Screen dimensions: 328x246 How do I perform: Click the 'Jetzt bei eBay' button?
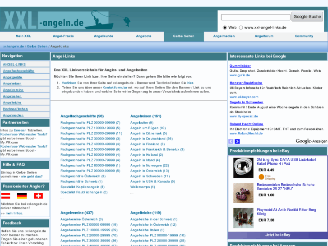tap(277, 235)
